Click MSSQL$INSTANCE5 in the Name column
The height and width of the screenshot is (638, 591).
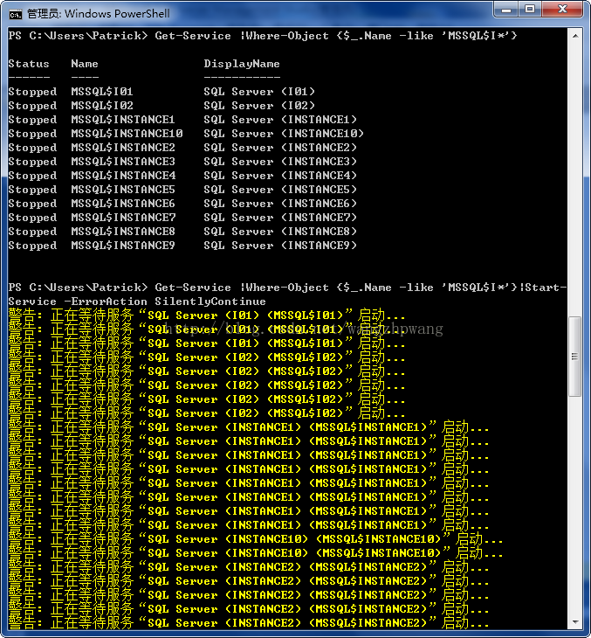(123, 190)
